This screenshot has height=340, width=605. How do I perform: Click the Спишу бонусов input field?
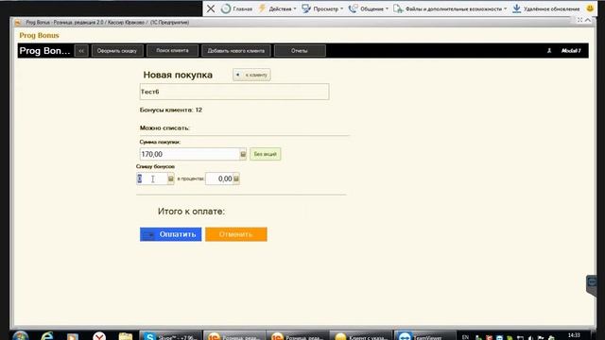point(151,178)
